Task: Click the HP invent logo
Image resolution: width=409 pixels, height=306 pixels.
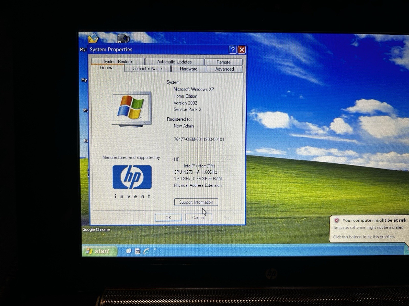Action: coord(132,182)
